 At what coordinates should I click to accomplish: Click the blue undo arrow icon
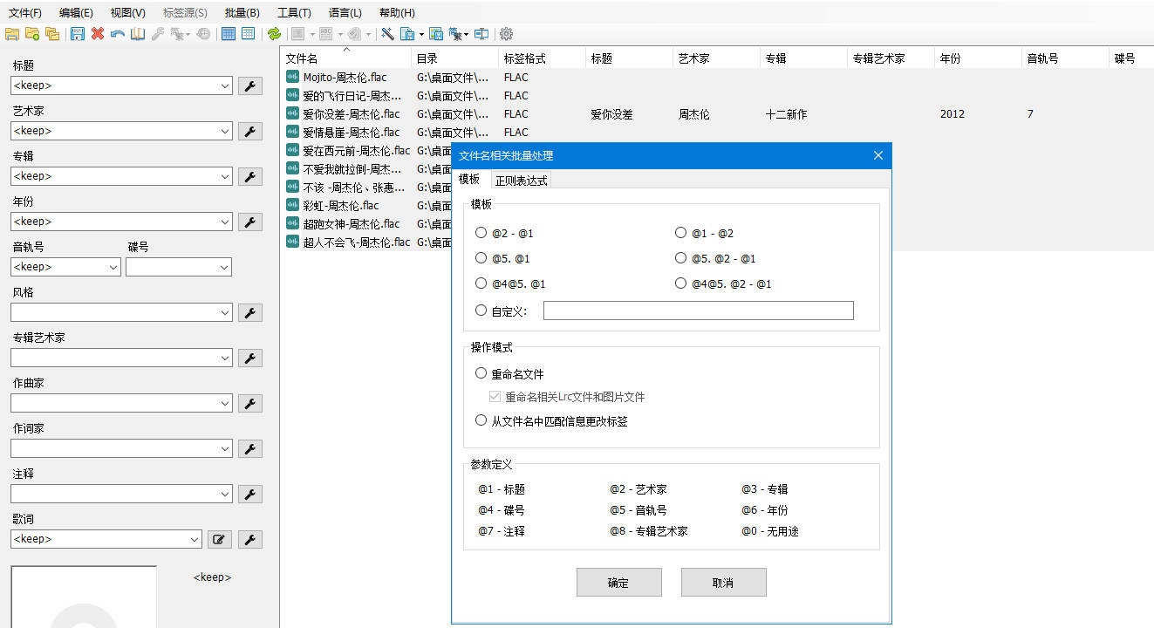(x=118, y=34)
